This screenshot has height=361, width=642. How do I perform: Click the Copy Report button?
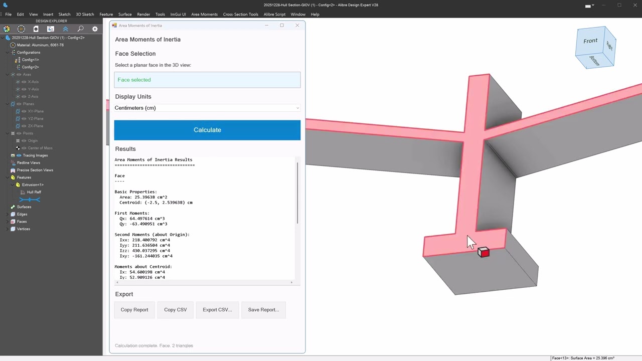(x=134, y=310)
